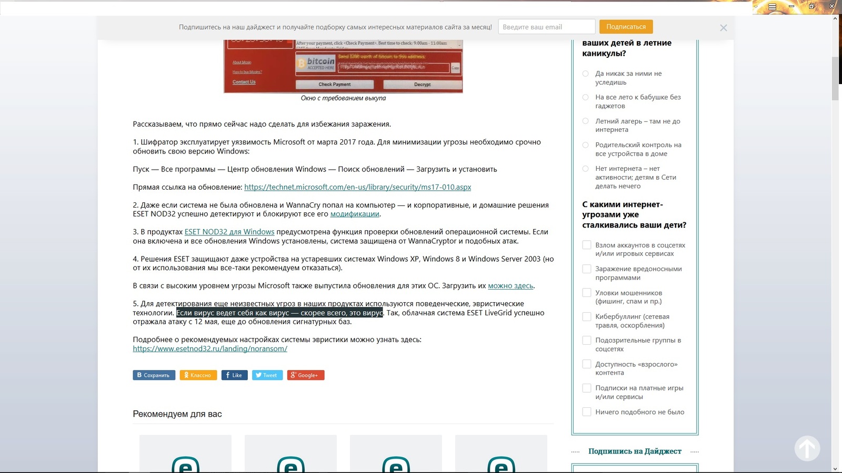Viewport: 842px width, 473px height.
Task: Click the ransom demand window image
Action: point(343,66)
